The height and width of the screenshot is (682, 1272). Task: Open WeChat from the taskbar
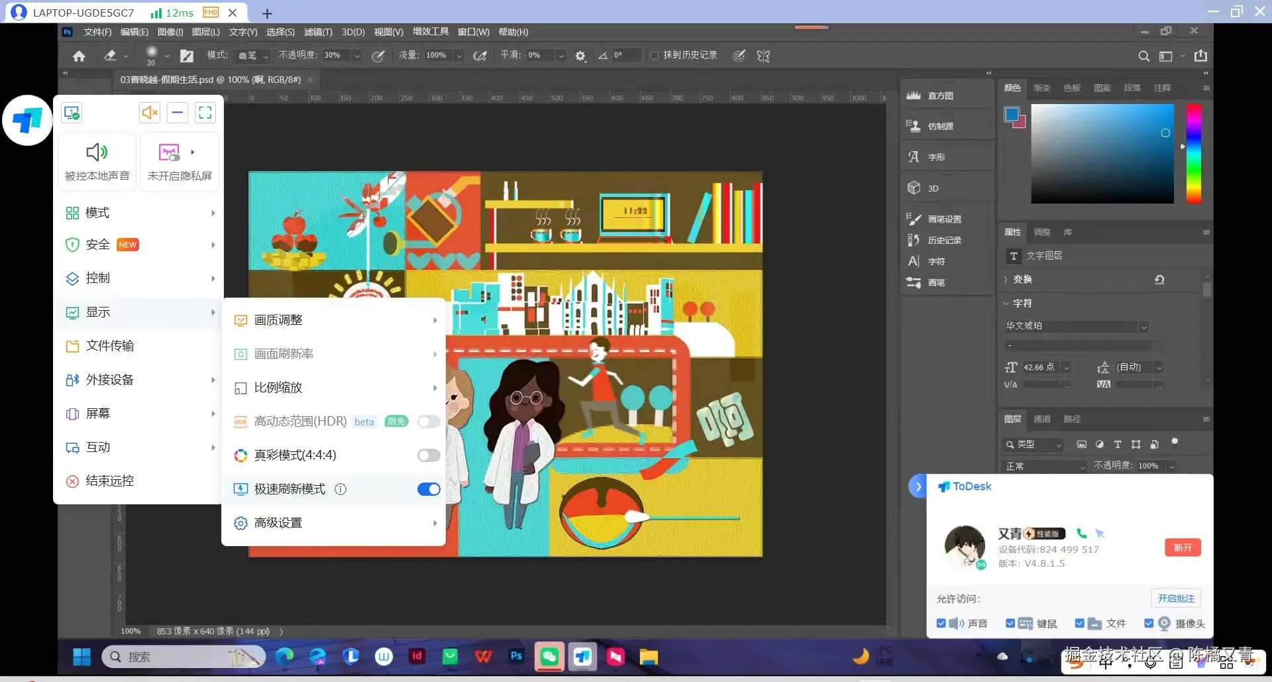[x=549, y=656]
